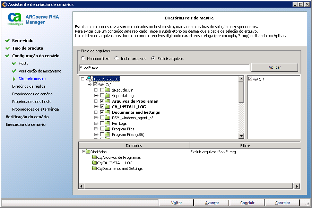This screenshot has height=208, width=312.
Task: Check the Program Files checkbox
Action: 102,129
